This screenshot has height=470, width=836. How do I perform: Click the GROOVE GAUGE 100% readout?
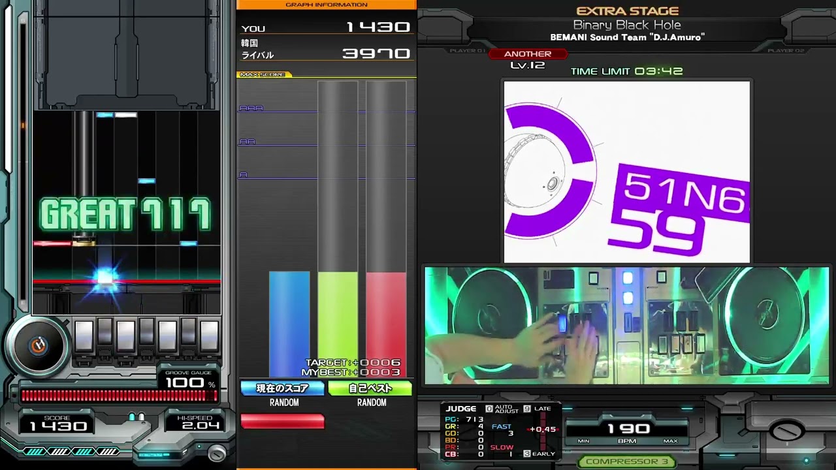pos(188,380)
